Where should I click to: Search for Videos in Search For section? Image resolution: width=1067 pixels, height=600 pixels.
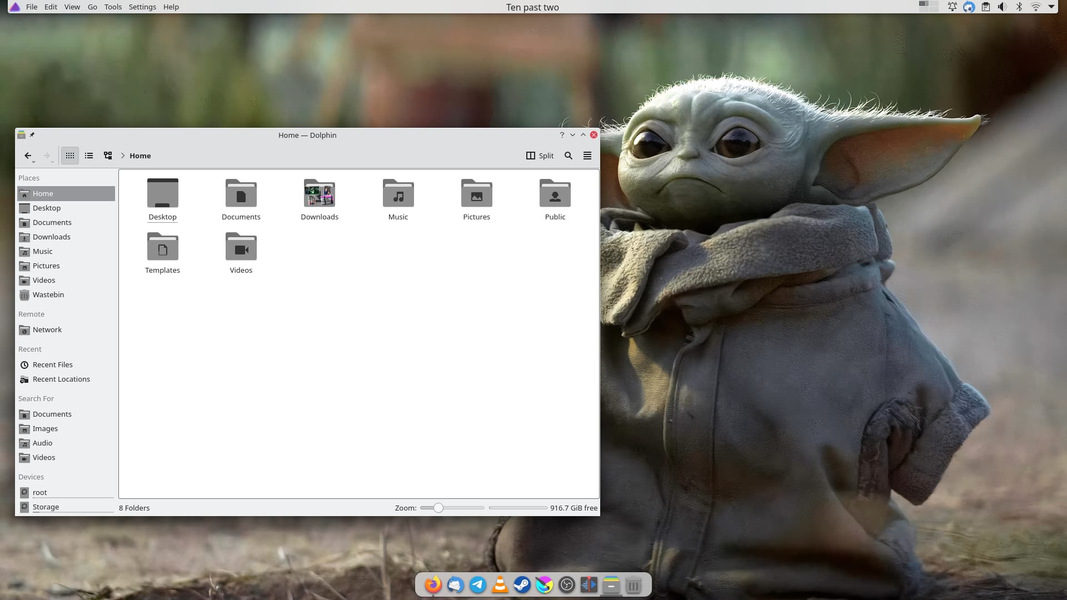click(x=66, y=457)
